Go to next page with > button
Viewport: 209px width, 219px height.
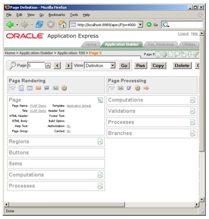coord(68,66)
